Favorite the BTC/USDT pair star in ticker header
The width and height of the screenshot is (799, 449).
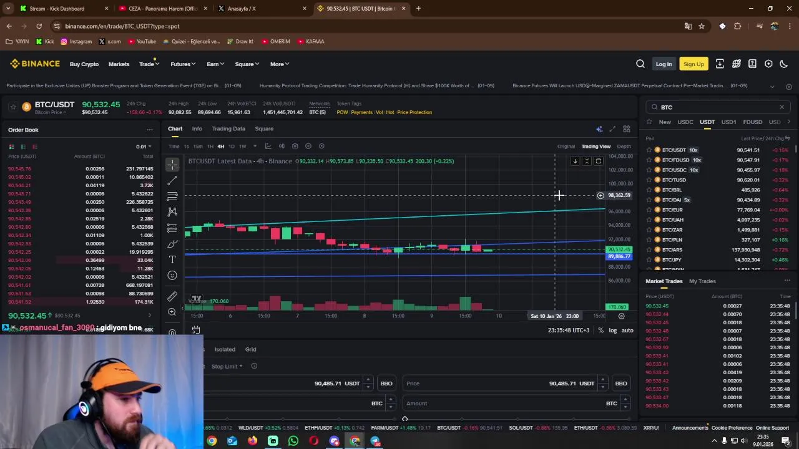coord(12,107)
